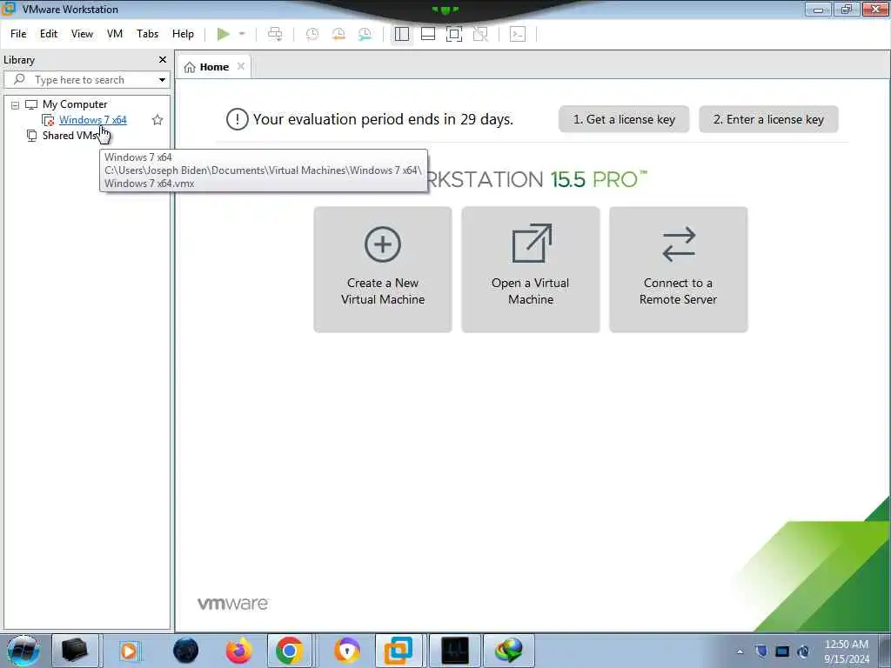The image size is (891, 668).
Task: Collapse the My Computer tree node
Action: point(16,105)
